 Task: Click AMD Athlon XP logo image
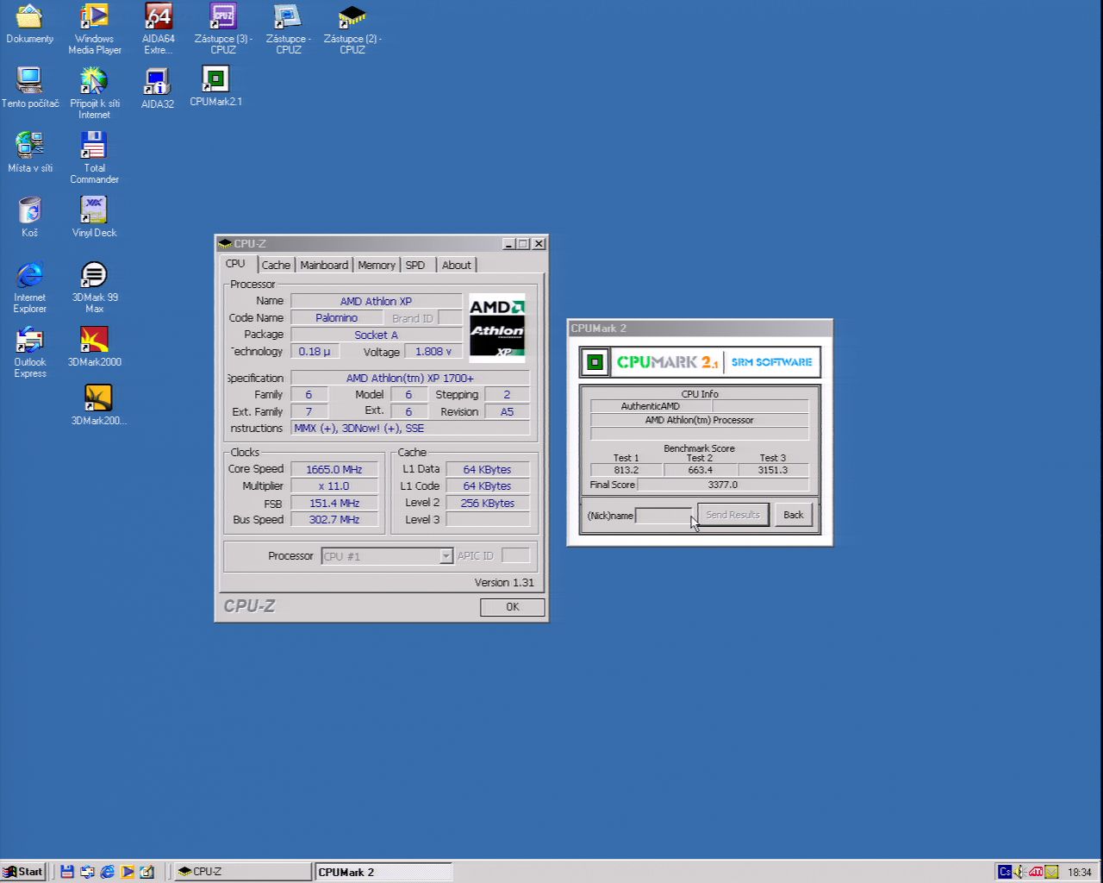click(497, 328)
